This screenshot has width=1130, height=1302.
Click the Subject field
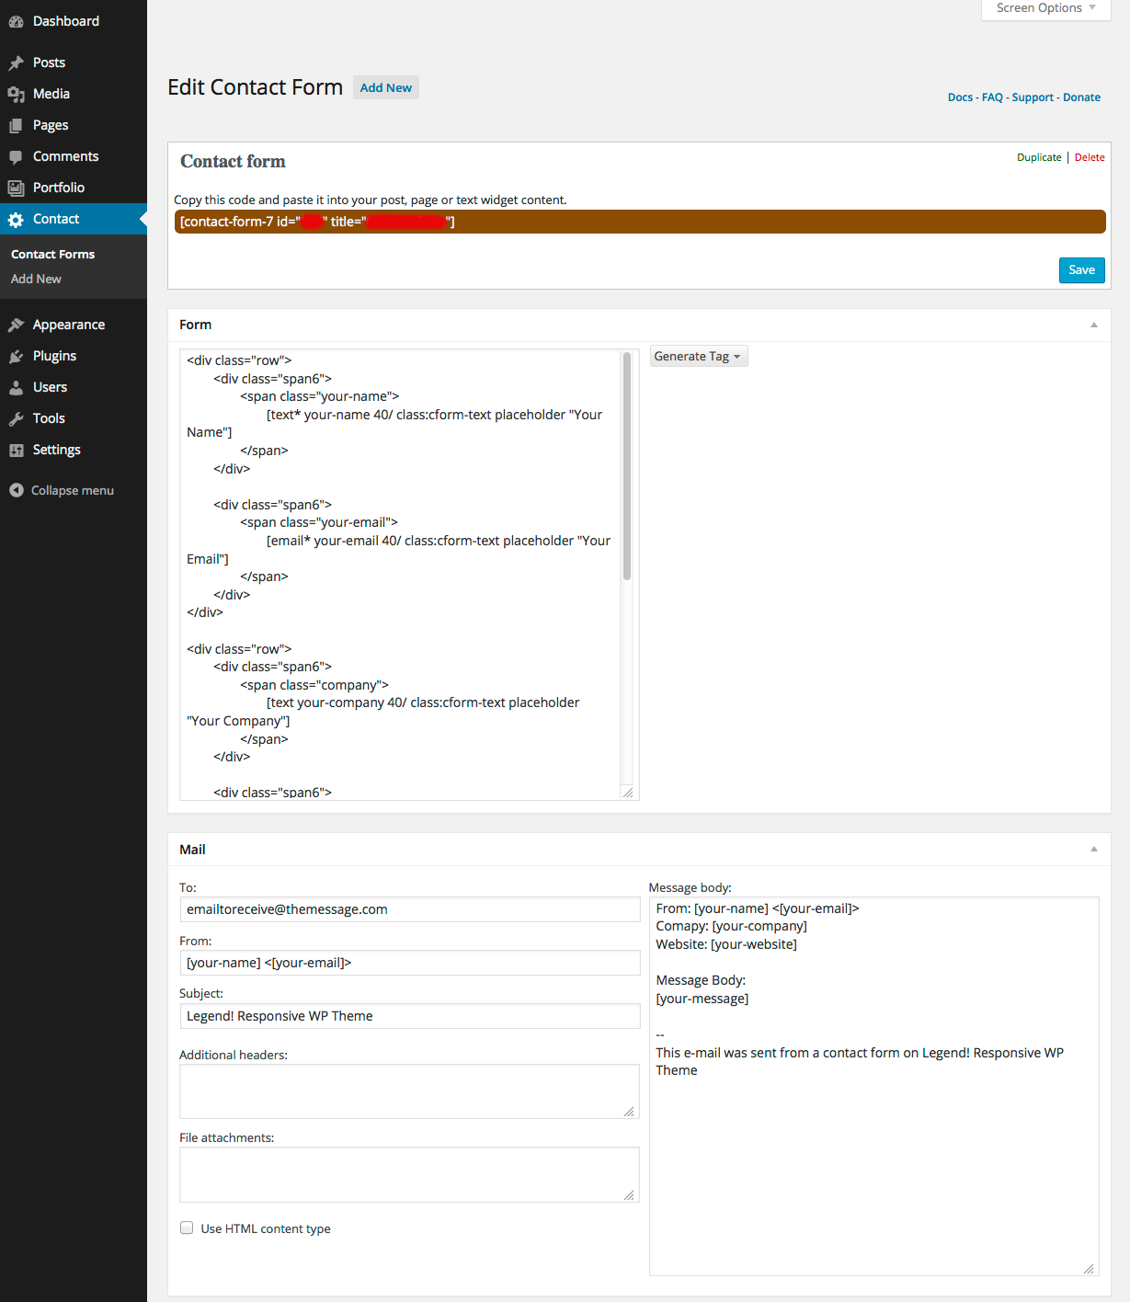[x=410, y=1016]
